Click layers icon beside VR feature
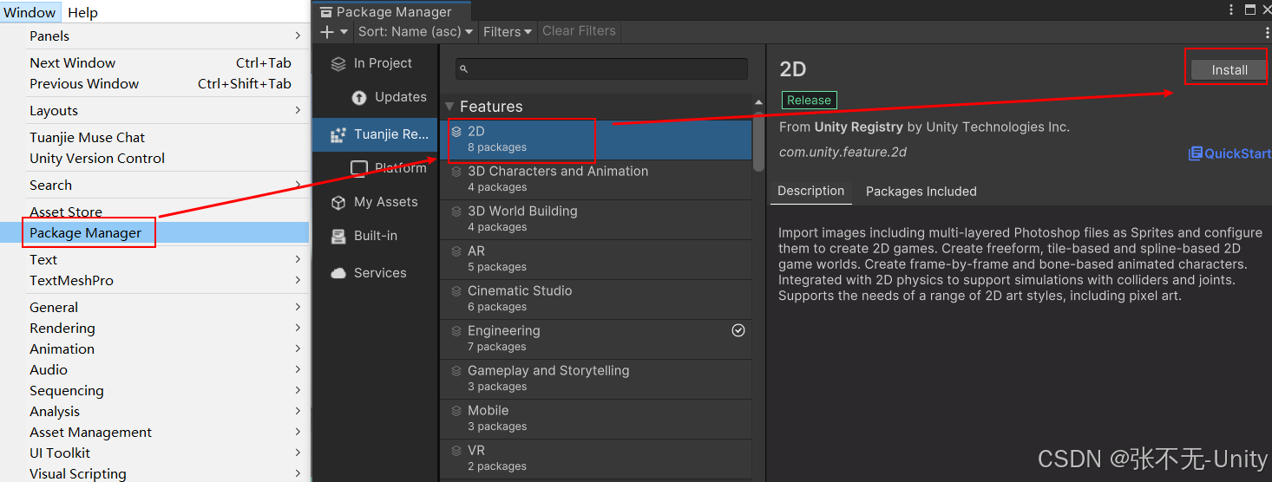 click(456, 451)
